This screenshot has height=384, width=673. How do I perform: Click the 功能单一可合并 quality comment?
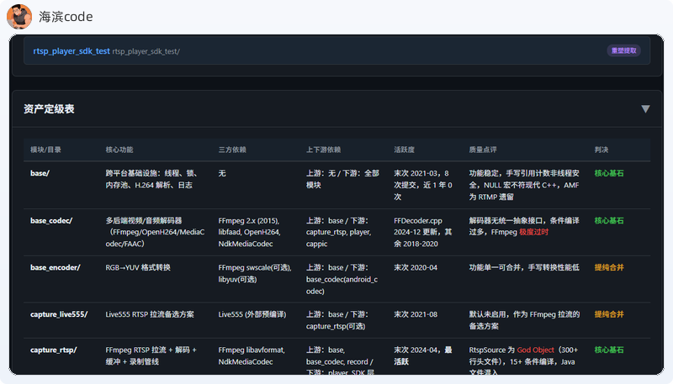524,267
